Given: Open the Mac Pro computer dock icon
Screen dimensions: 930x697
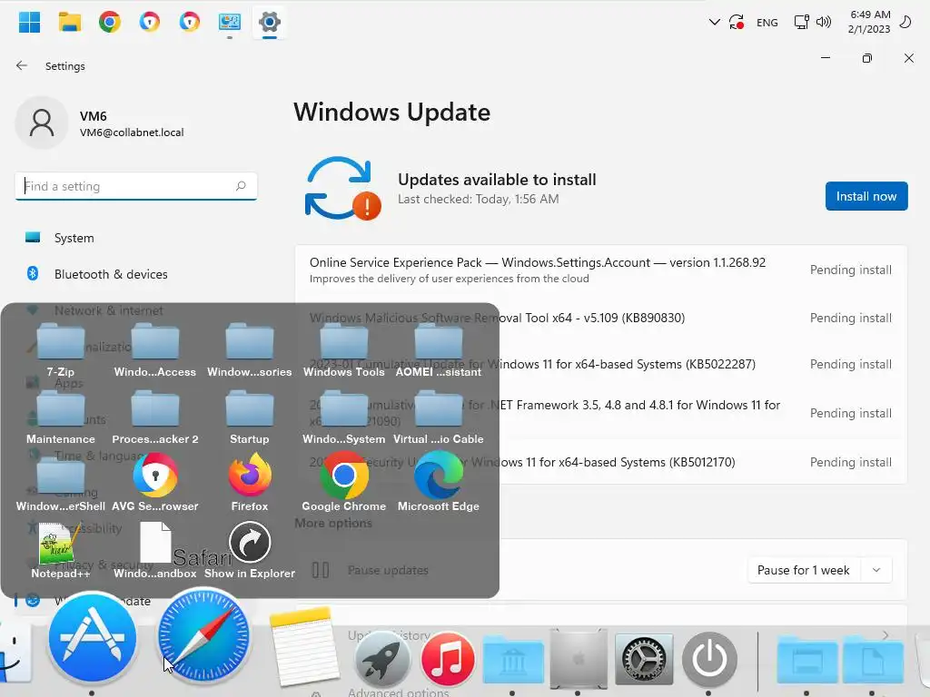Looking at the screenshot, I should pyautogui.click(x=579, y=659).
